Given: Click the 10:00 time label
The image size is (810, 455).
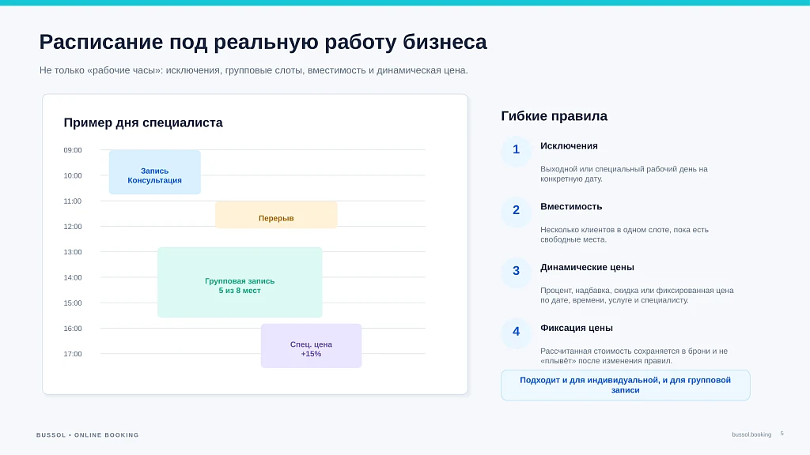Looking at the screenshot, I should [73, 175].
